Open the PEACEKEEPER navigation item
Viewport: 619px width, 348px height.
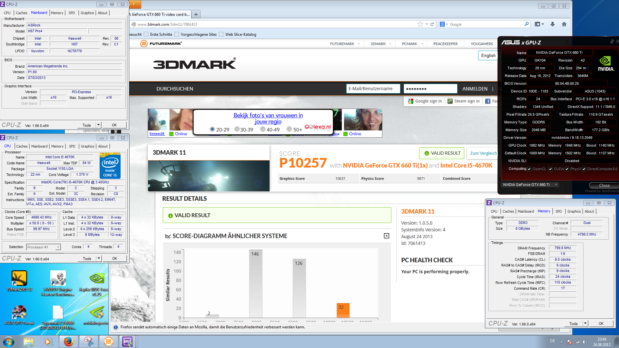[x=445, y=44]
